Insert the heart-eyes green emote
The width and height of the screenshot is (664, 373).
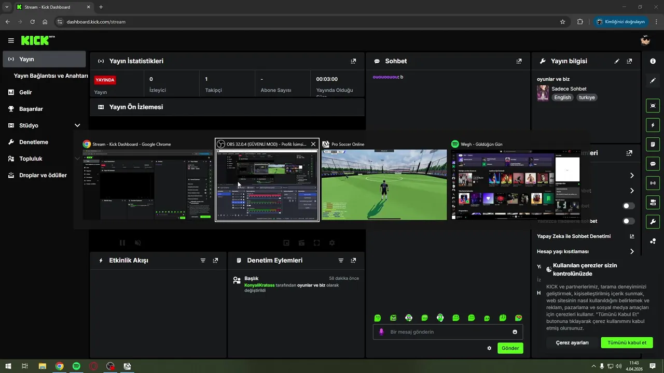[518, 318]
